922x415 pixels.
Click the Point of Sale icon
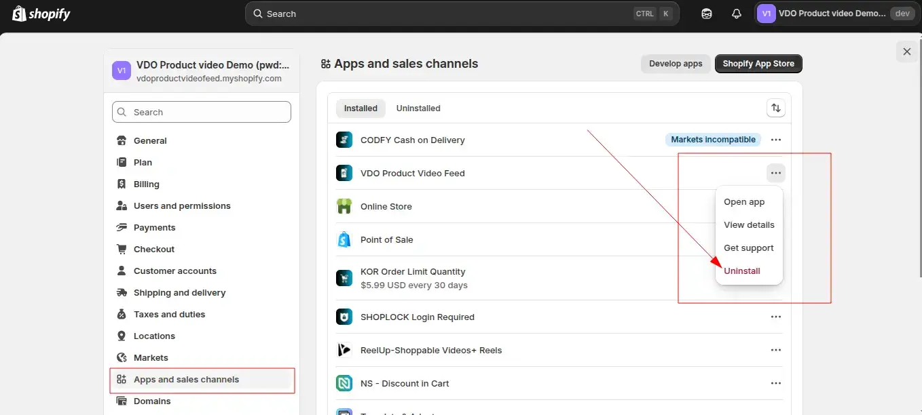(344, 239)
